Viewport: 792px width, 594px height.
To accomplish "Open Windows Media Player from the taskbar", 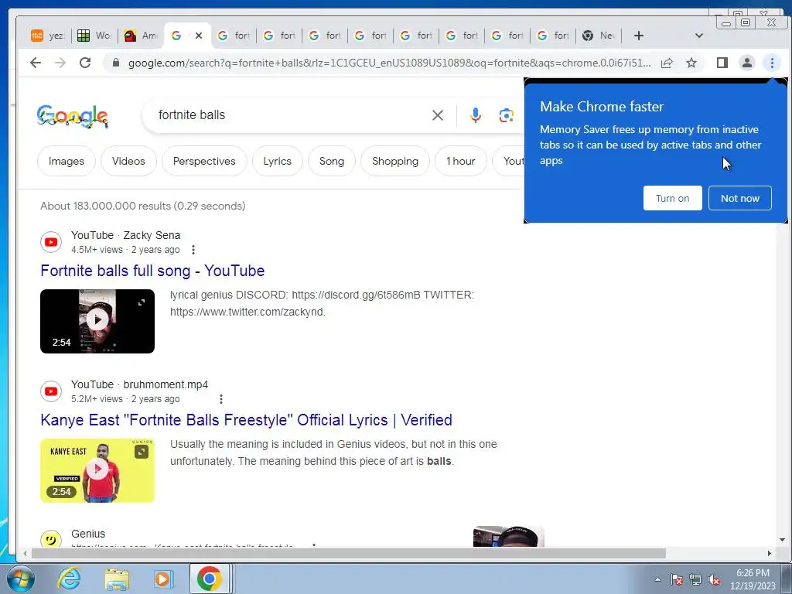I will (164, 579).
